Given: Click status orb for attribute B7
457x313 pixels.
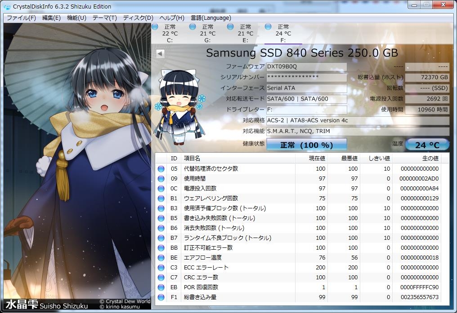Looking at the screenshot, I should 161,238.
